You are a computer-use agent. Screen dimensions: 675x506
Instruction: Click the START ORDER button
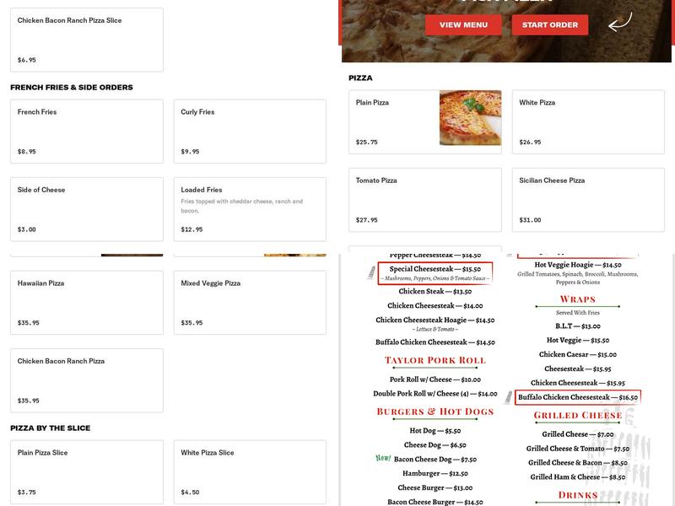[550, 25]
